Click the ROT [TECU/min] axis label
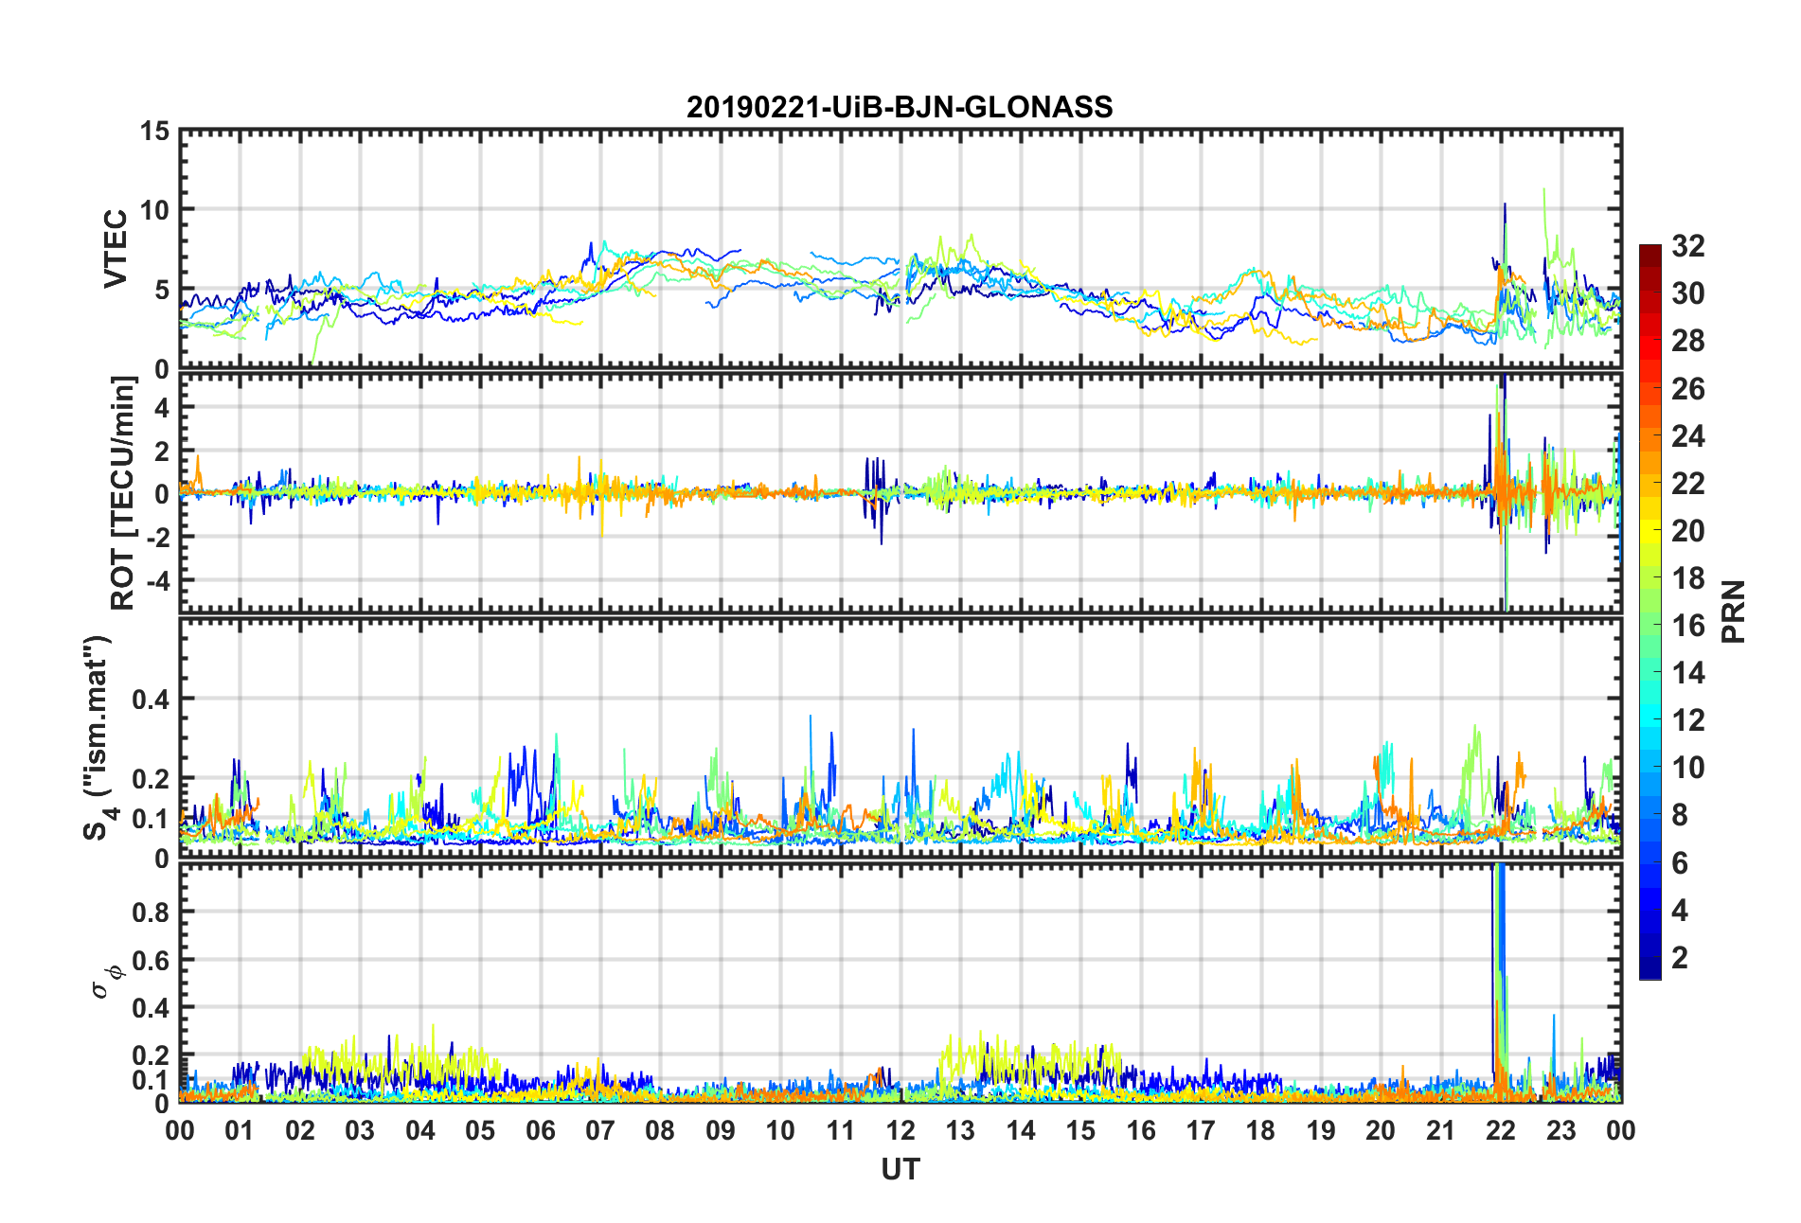Image resolution: width=1801 pixels, height=1223 pixels. (x=123, y=492)
